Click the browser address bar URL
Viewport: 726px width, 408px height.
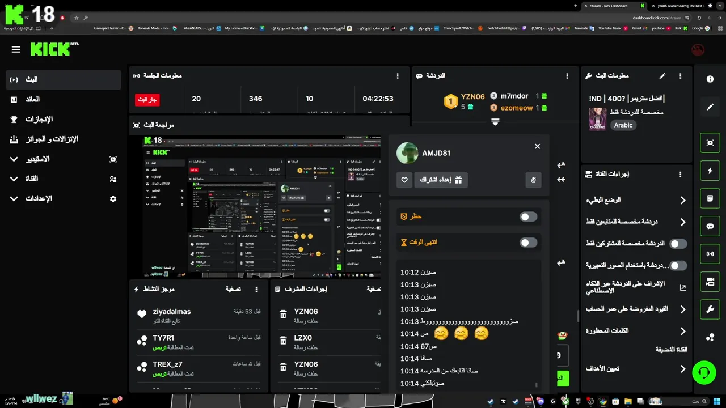657,18
